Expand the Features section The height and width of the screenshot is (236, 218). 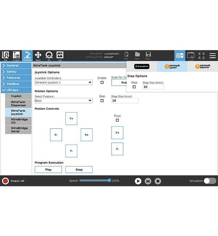click(16, 78)
